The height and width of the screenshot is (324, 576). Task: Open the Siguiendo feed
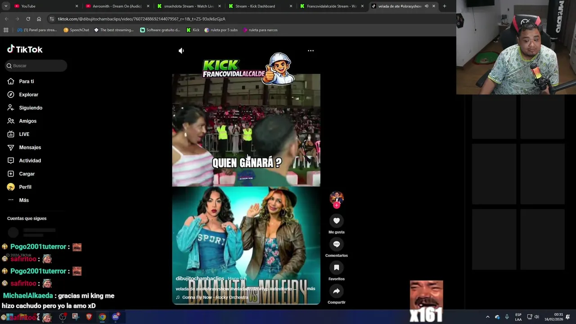[x=25, y=108]
